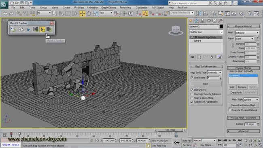Activate the Select and Move tool
Viewport: 263px width, 148px height.
(82, 14)
